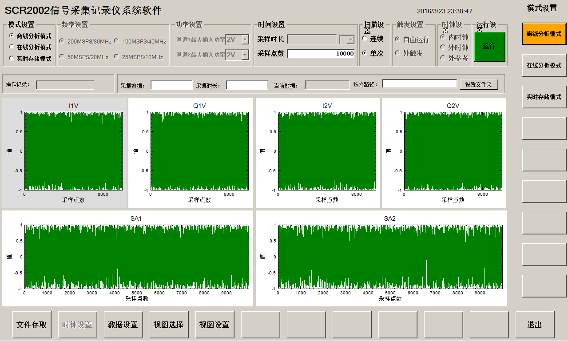Choose 连续 scan mode
This screenshot has height=341, width=568.
[365, 39]
